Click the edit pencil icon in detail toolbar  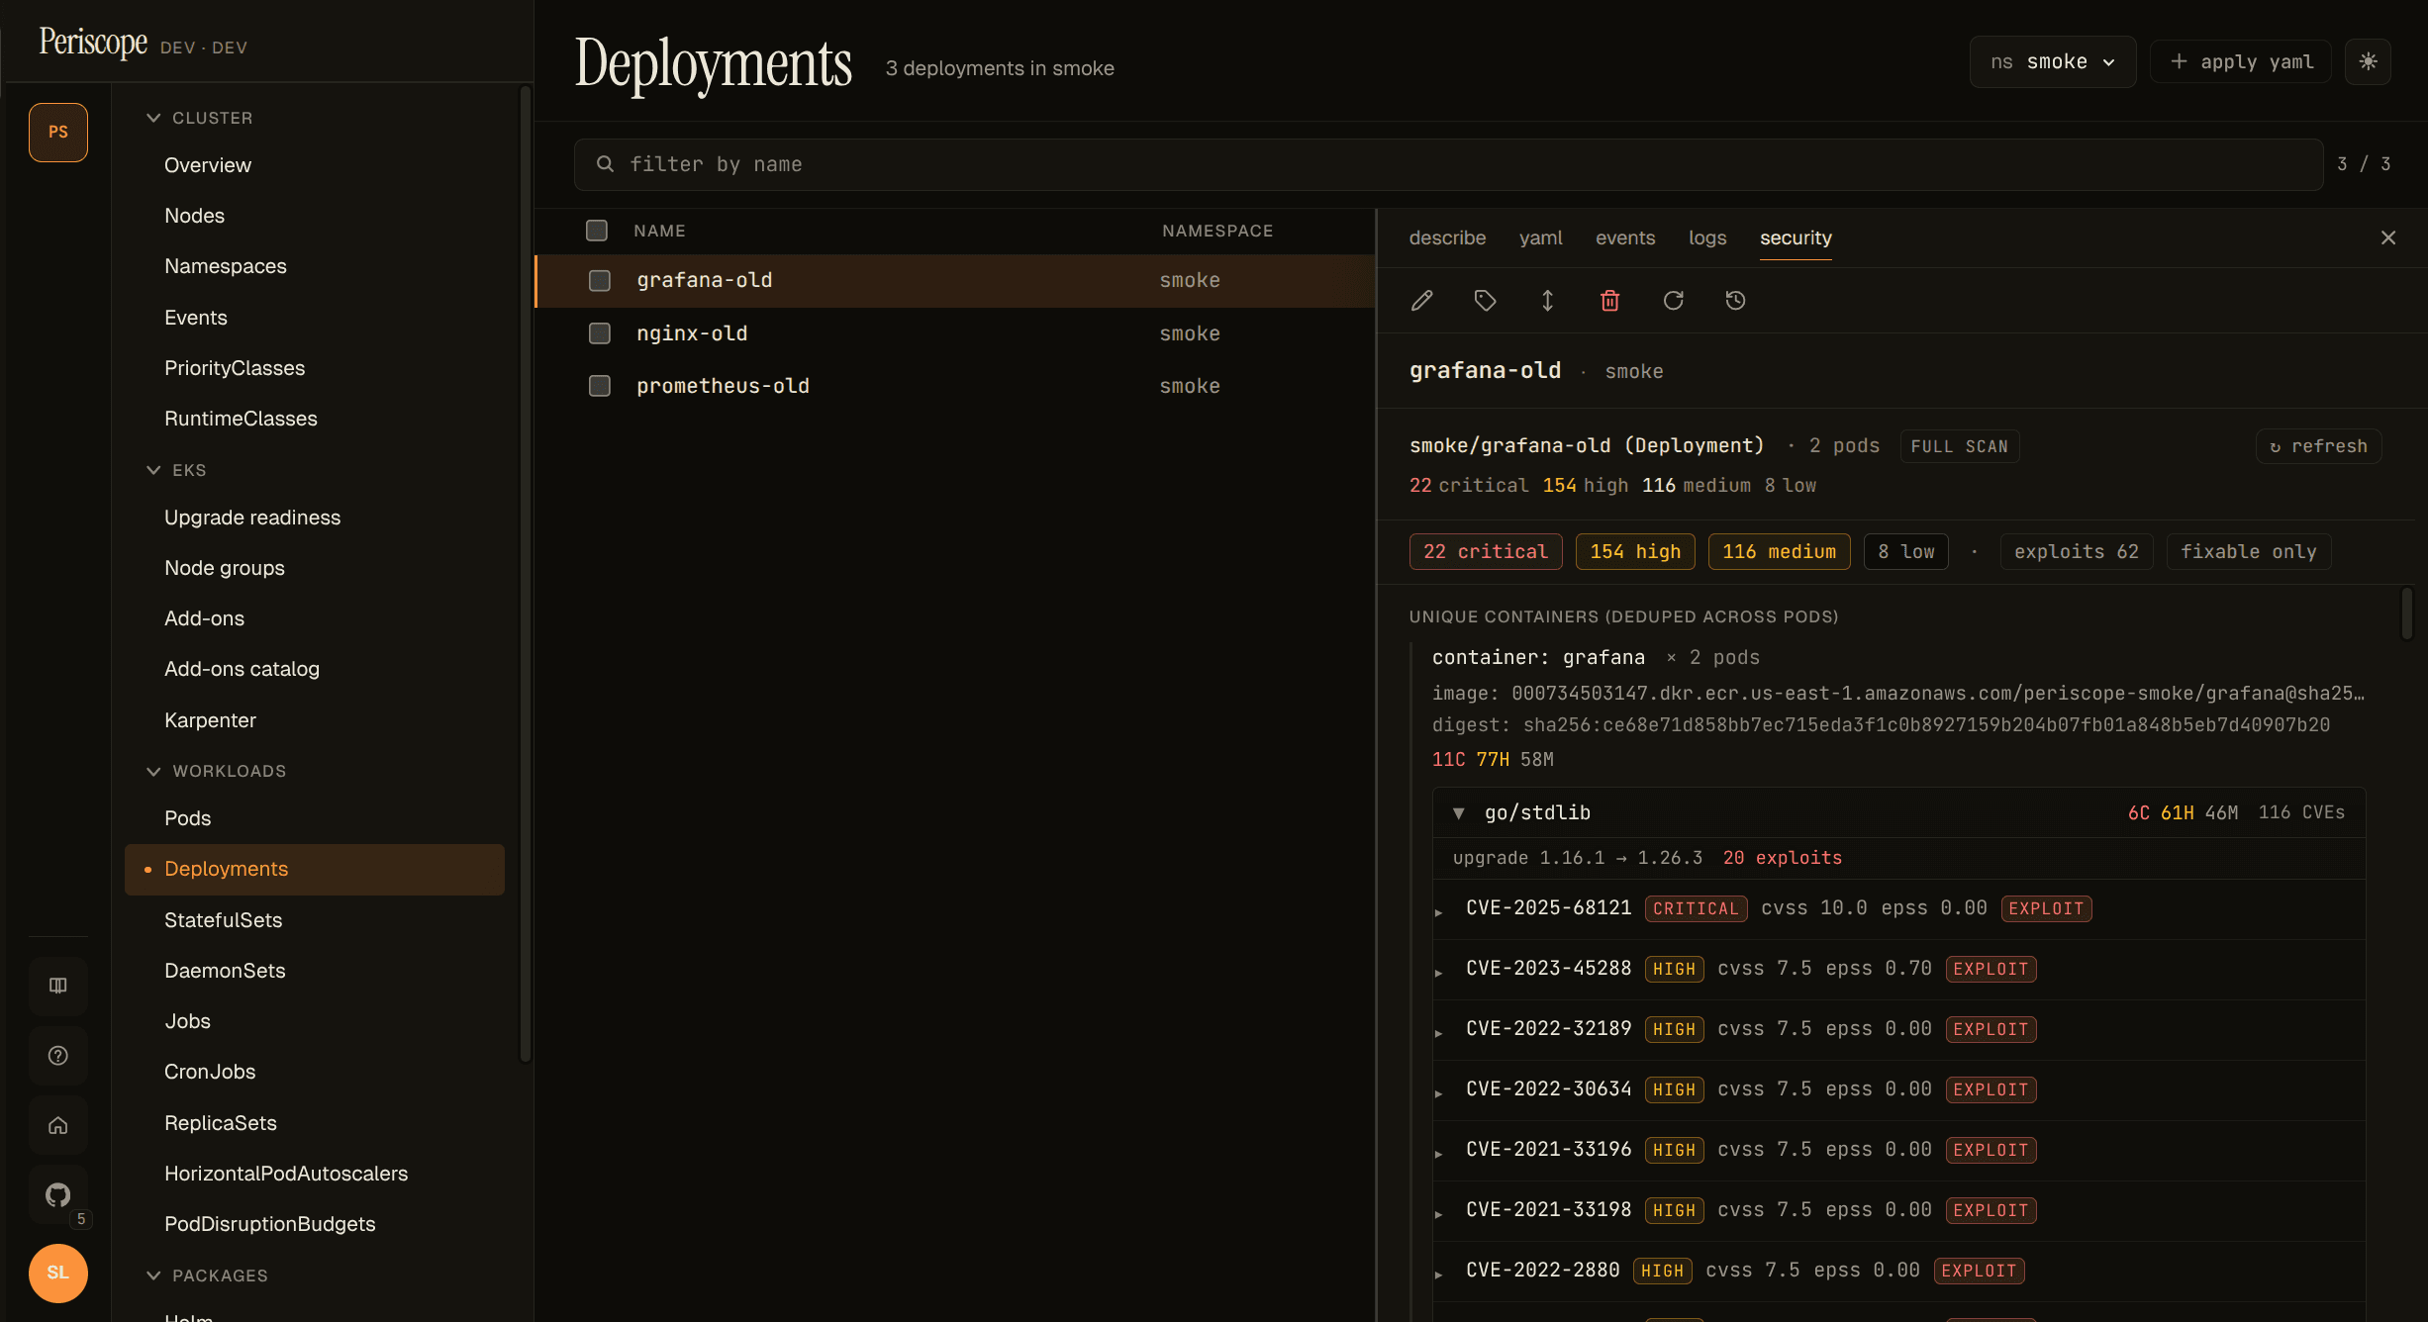[1422, 301]
